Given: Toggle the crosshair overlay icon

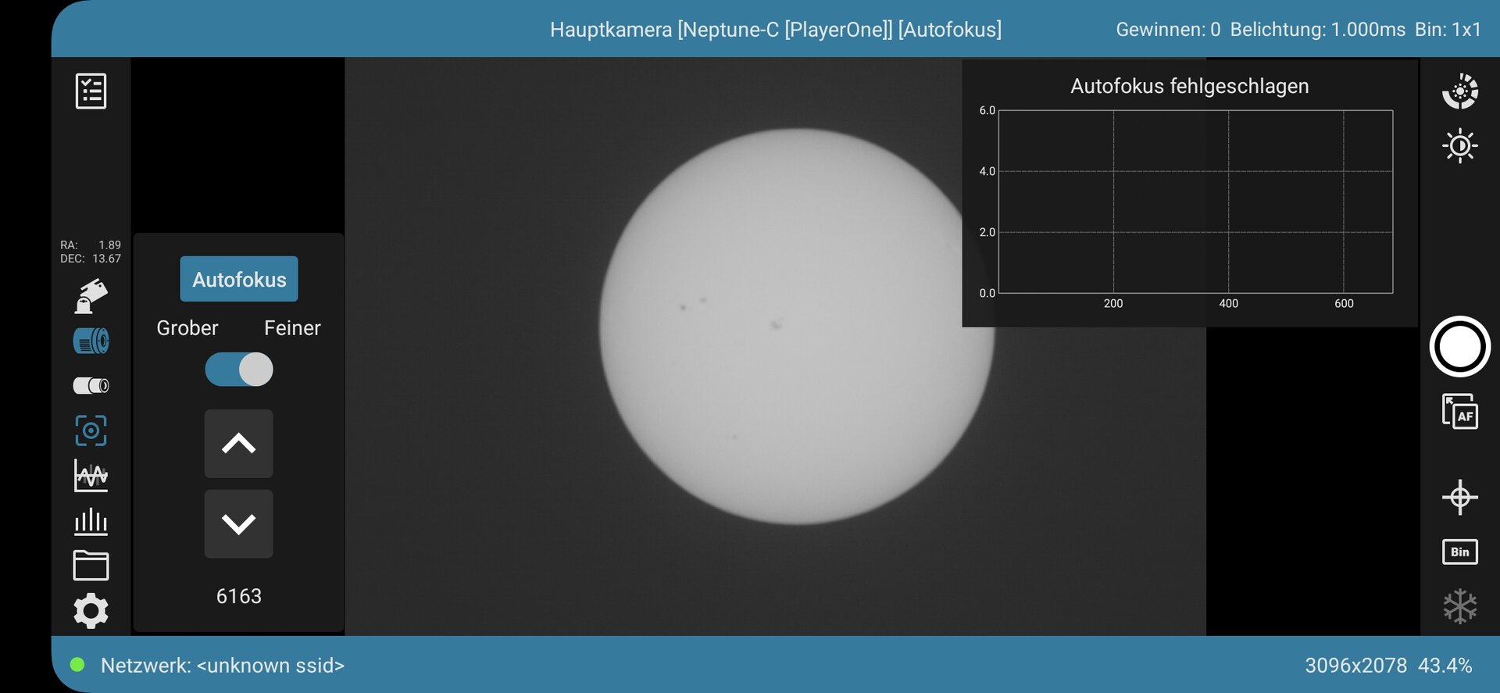Looking at the screenshot, I should [x=1459, y=498].
